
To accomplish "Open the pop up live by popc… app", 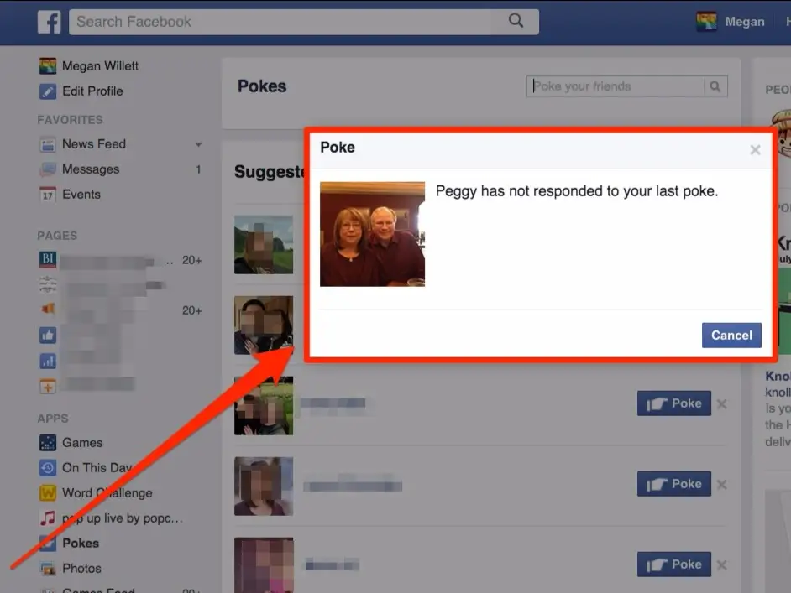I will click(123, 518).
